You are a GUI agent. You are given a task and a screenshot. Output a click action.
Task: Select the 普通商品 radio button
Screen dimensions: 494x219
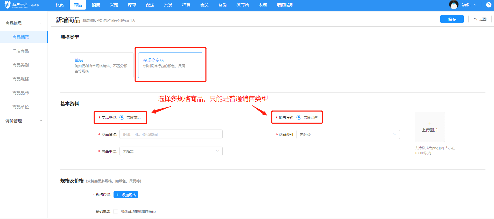(x=122, y=117)
